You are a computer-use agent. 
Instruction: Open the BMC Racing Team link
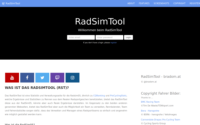pyautogui.click(x=150, y=102)
